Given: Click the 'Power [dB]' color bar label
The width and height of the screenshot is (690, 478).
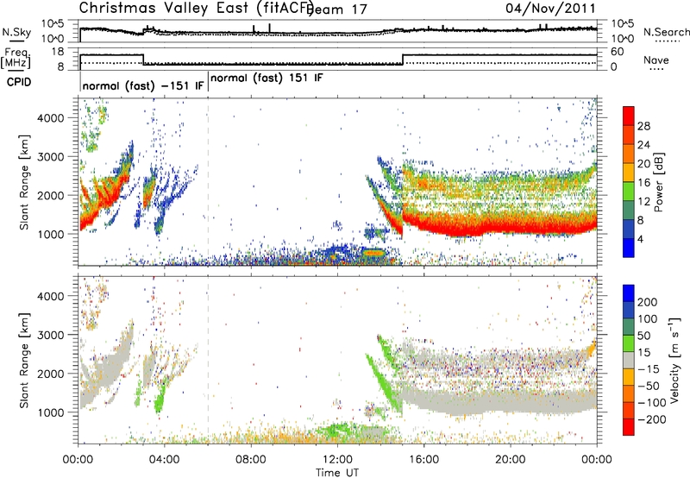Looking at the screenshot, I should [x=659, y=182].
